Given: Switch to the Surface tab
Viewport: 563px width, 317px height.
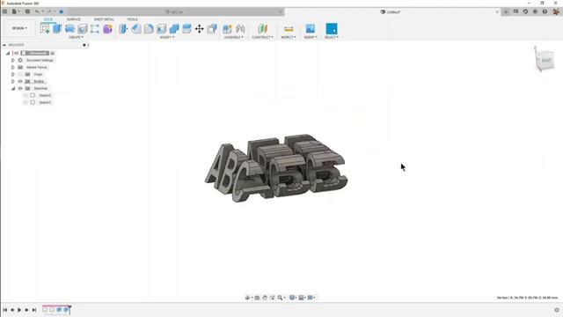Looking at the screenshot, I should point(74,19).
